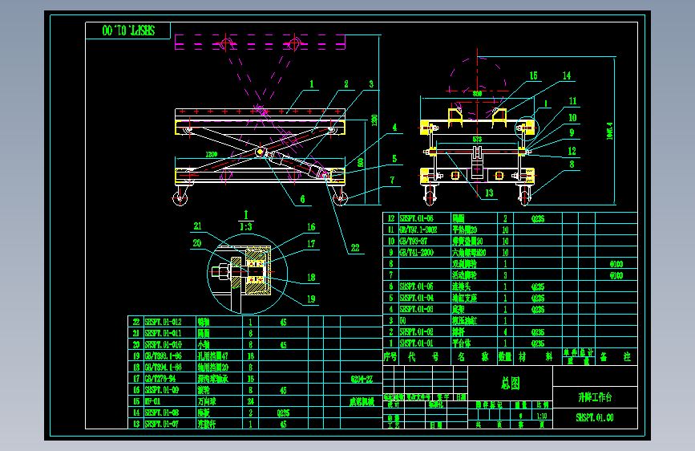Image resolution: width=695 pixels, height=451 pixels.
Task: Click part name 孔用挡圈47 in row 19
Action: [212, 356]
